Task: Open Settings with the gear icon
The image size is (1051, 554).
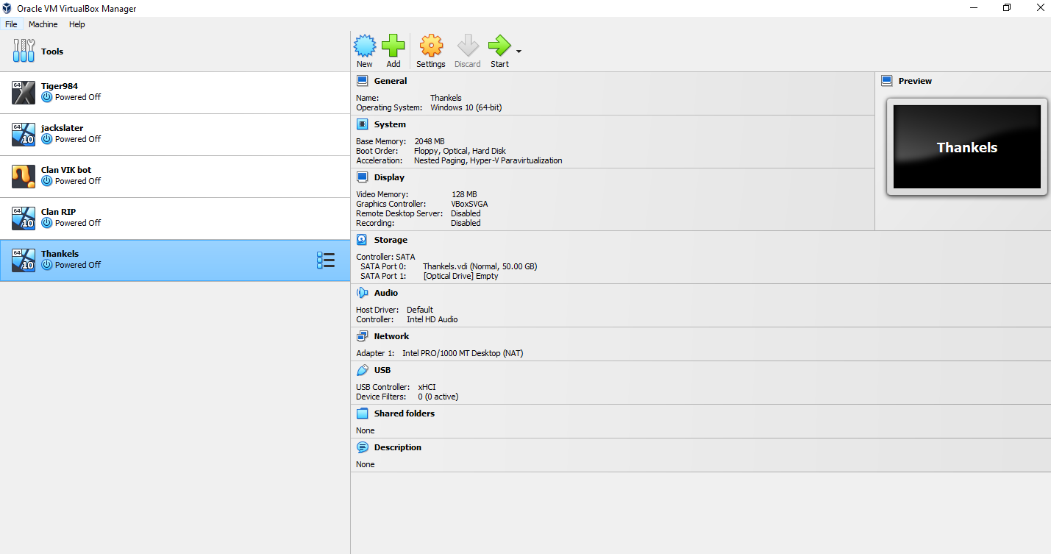Action: [431, 46]
